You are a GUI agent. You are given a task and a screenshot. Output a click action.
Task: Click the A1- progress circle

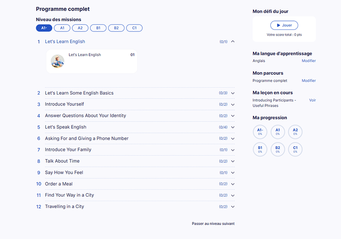260,132
